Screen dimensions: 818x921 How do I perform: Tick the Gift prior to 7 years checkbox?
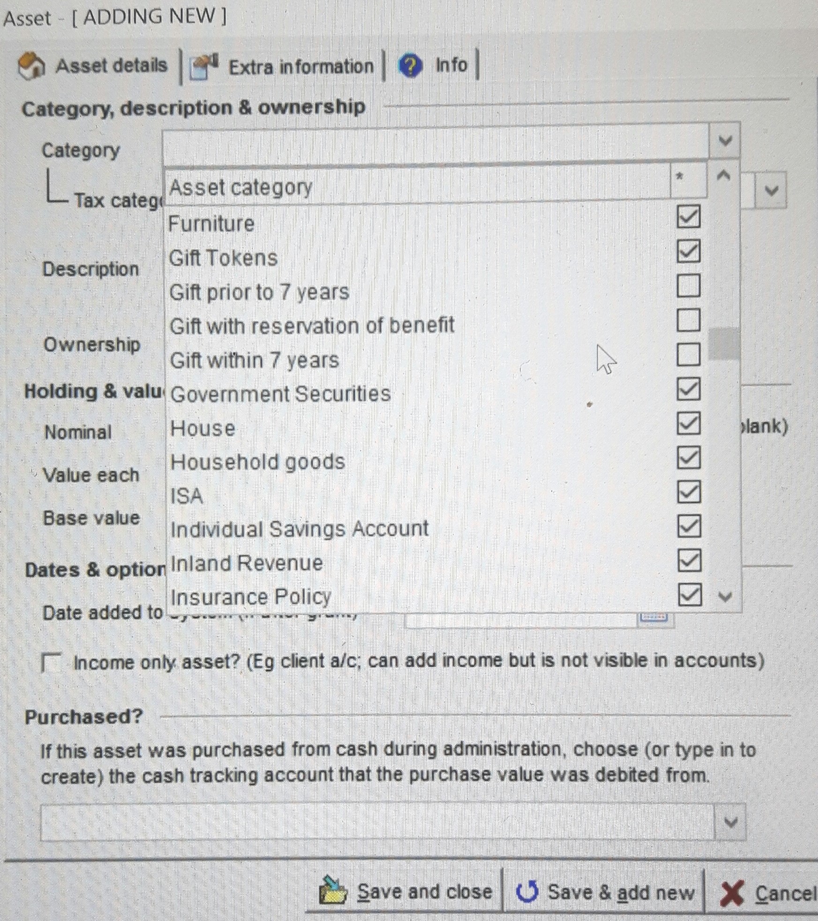tap(688, 286)
